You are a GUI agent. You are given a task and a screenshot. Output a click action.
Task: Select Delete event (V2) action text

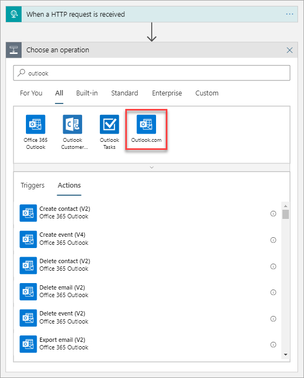tap(62, 313)
